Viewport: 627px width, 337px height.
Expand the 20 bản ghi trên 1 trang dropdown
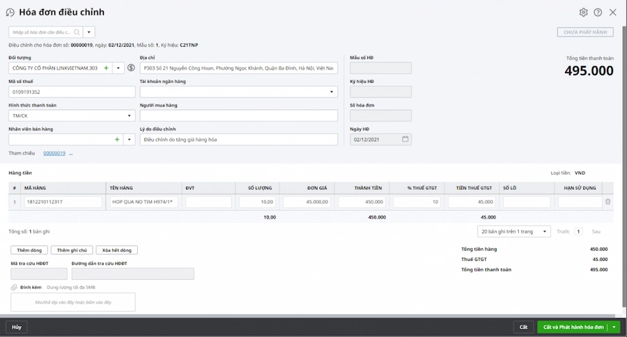(x=544, y=231)
